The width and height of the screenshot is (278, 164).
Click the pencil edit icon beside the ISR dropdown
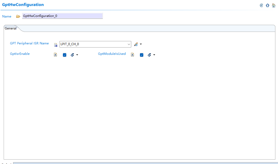pos(136,44)
